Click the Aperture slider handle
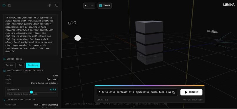Viewport: 237px width, 109px height. (x=31, y=92)
